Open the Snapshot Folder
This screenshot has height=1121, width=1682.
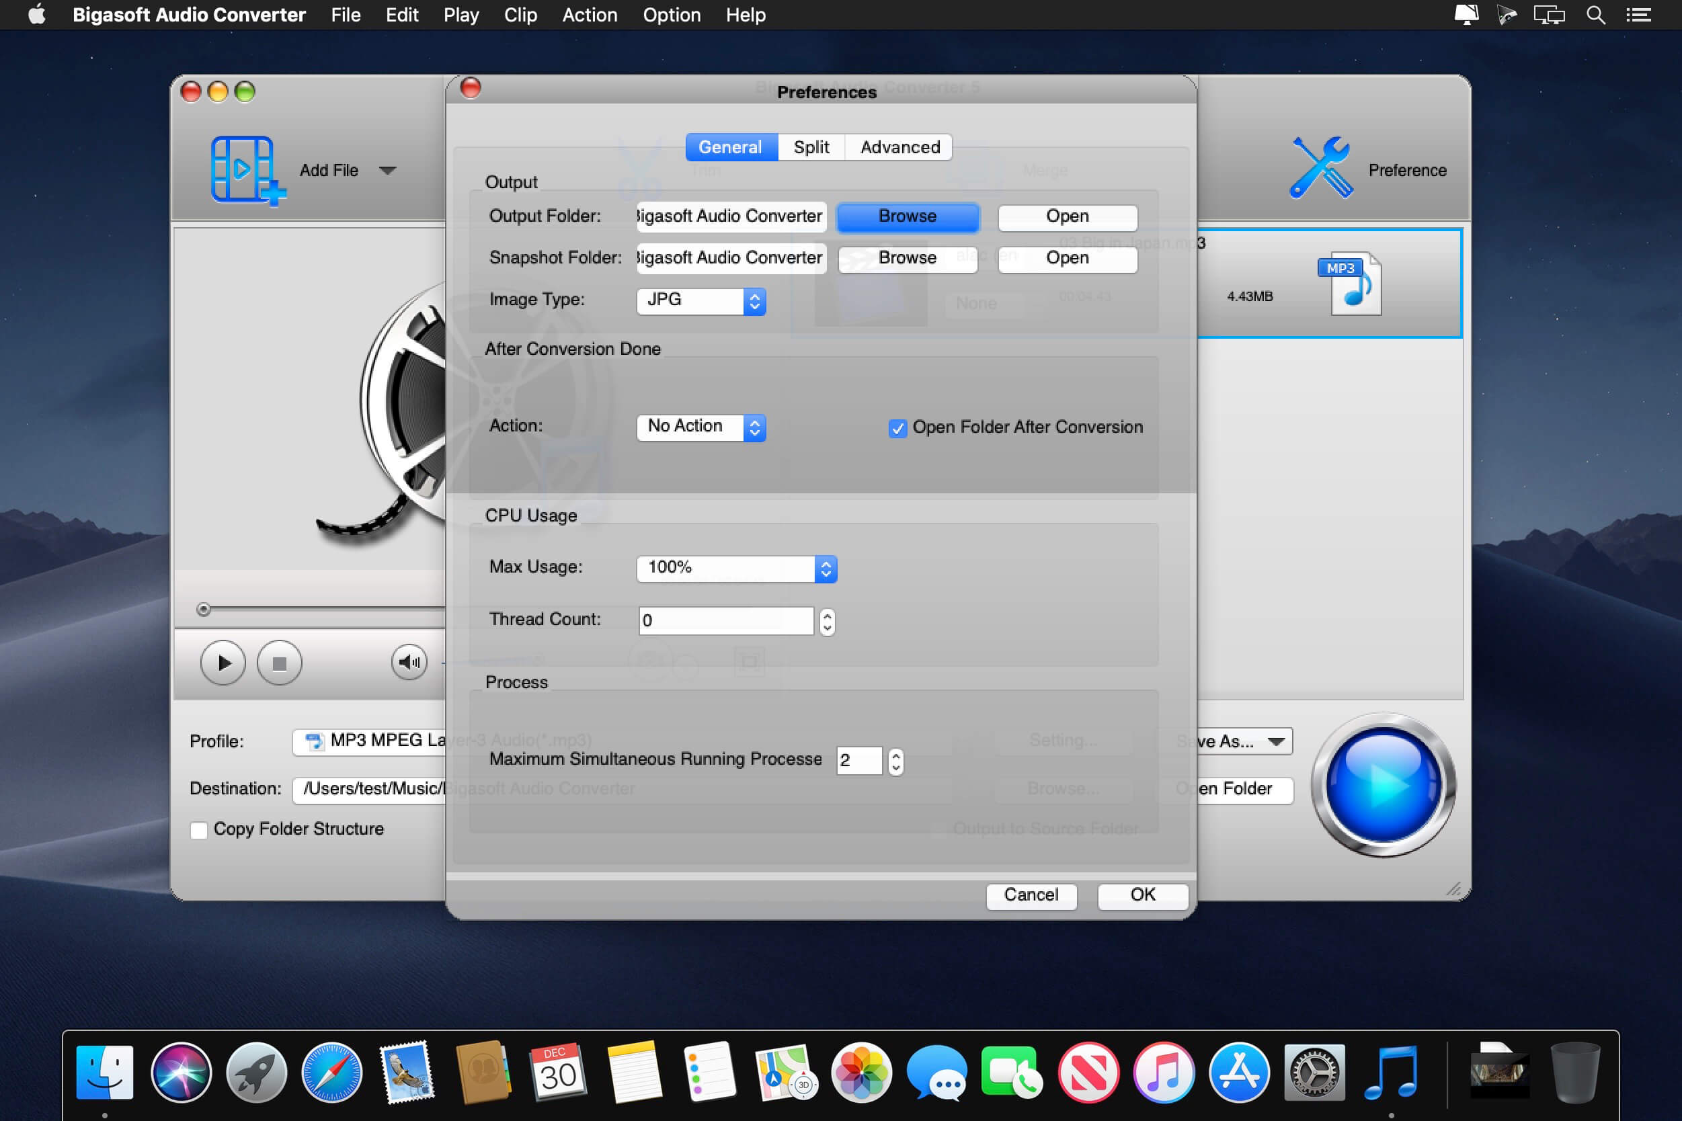1067,258
